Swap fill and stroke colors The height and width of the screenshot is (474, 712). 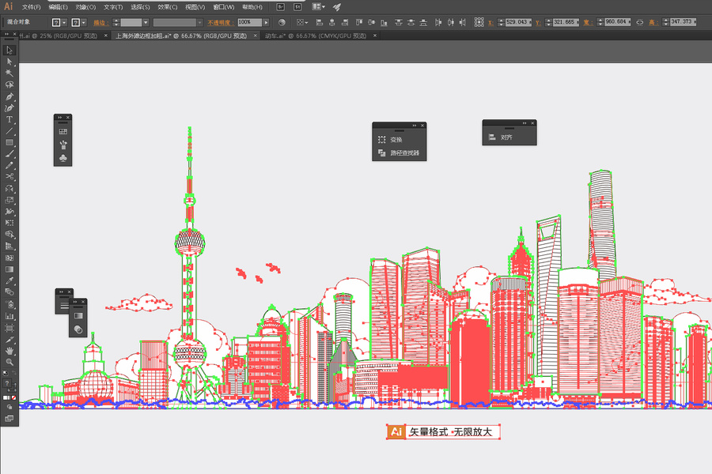(13, 373)
